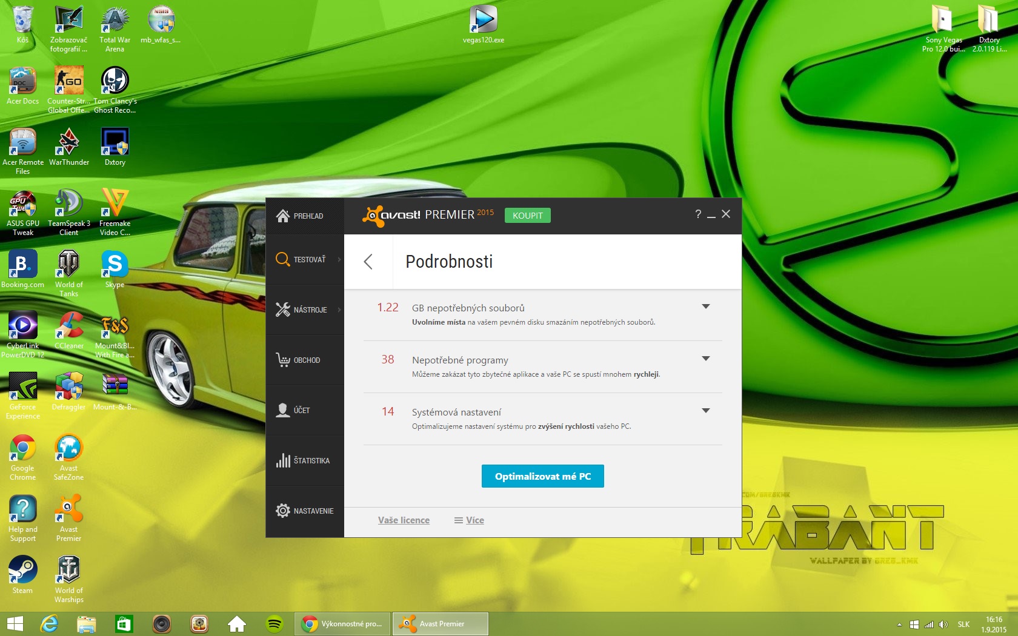Open the Help and Support shortcut
Viewport: 1018px width, 636px height.
(x=22, y=518)
